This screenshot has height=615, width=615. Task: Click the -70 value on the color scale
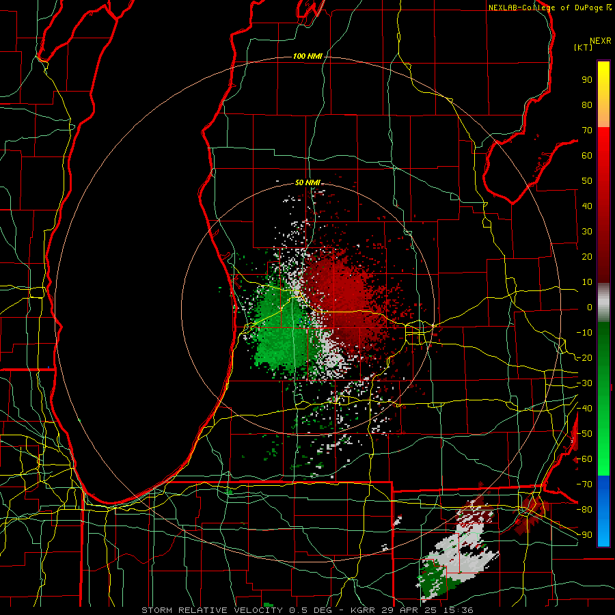(584, 484)
